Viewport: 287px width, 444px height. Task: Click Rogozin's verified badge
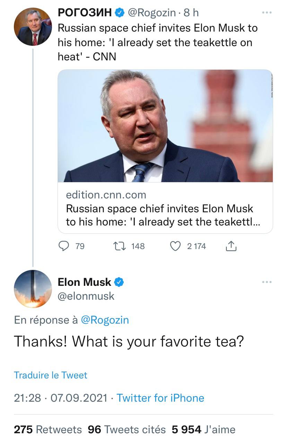pyautogui.click(x=120, y=13)
